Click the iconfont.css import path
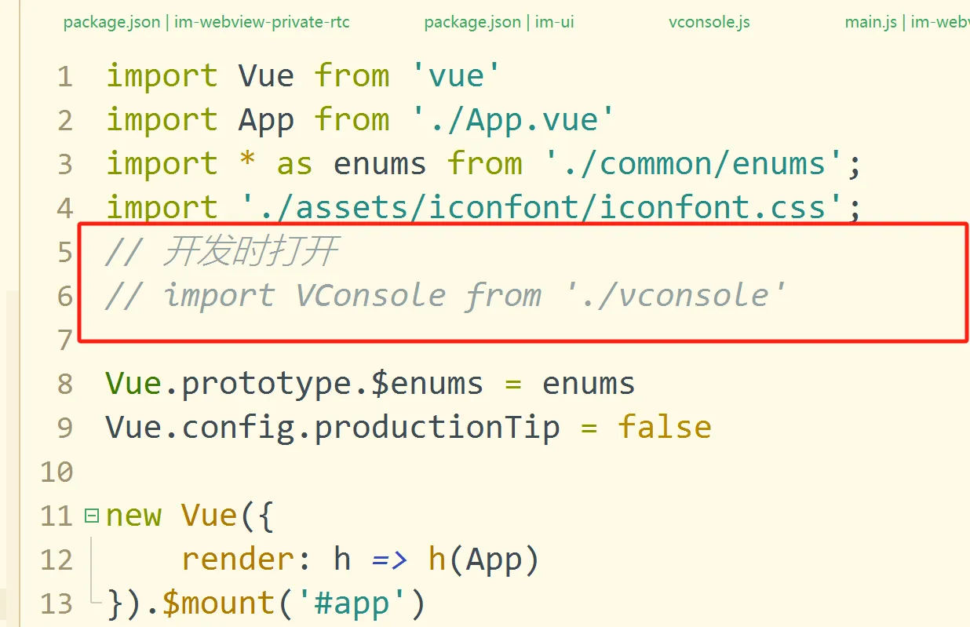The height and width of the screenshot is (627, 970). tap(534, 208)
